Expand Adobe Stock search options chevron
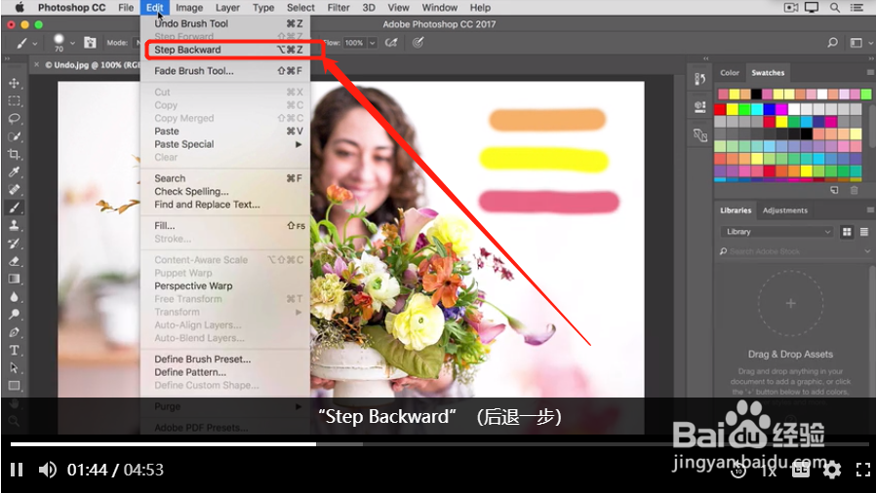The height and width of the screenshot is (493, 876). [x=866, y=251]
